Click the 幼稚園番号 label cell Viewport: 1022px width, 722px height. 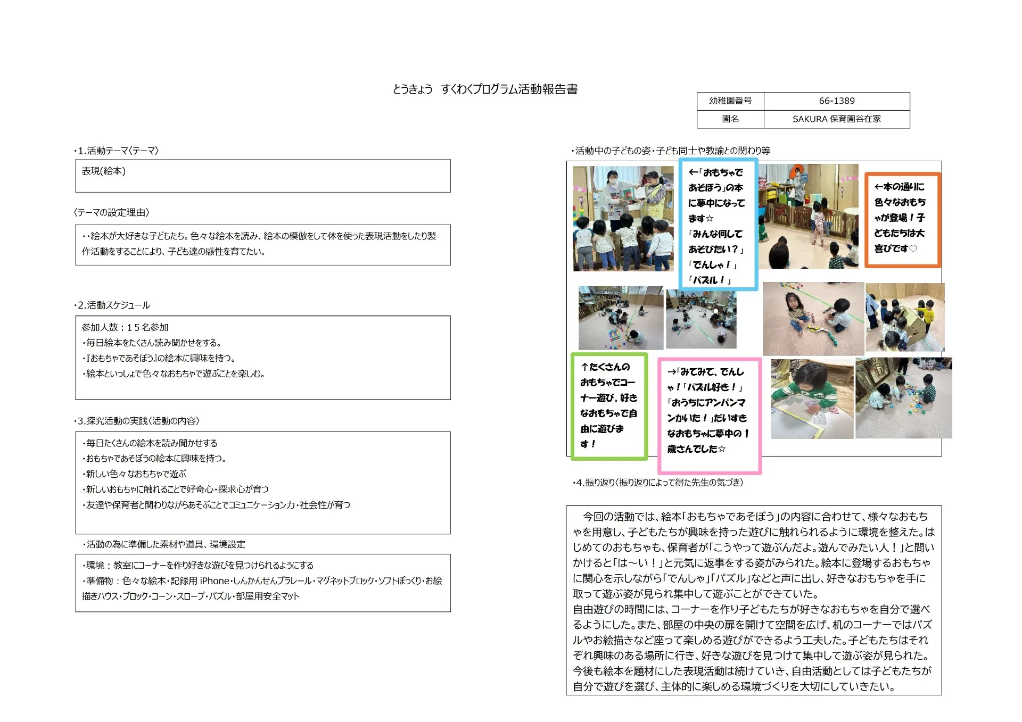point(730,101)
